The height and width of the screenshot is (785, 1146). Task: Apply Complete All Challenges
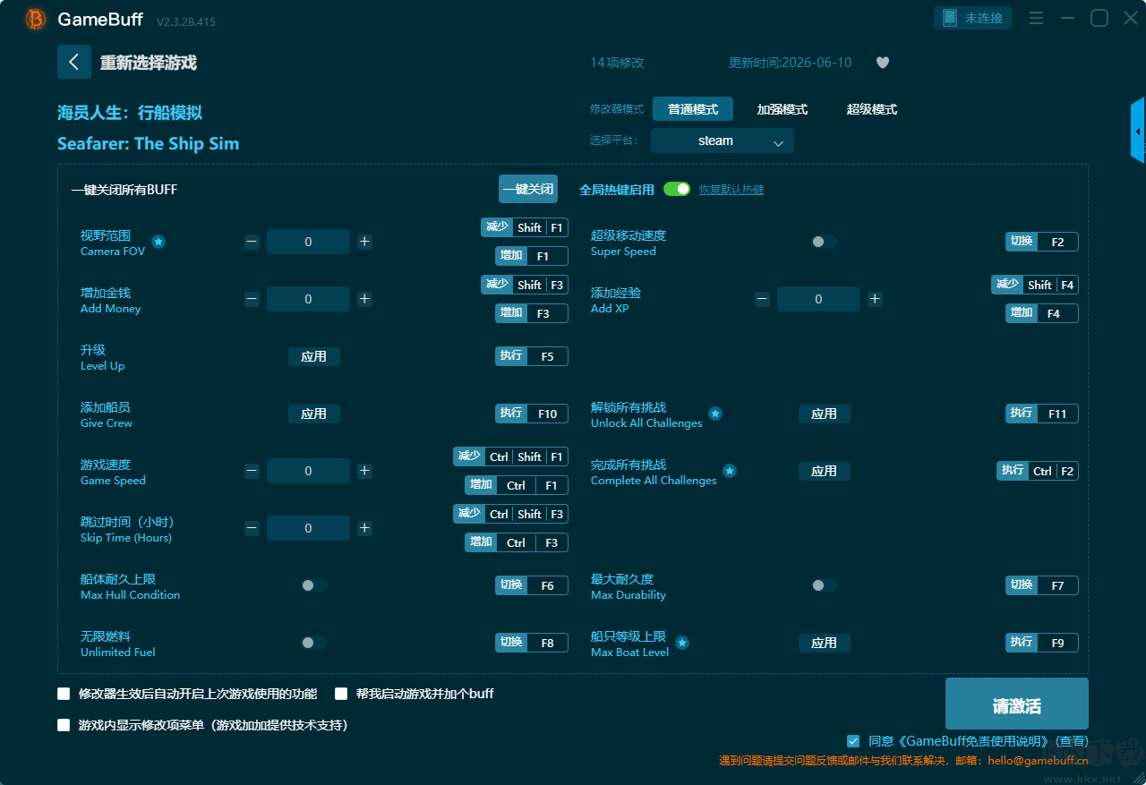pyautogui.click(x=825, y=471)
